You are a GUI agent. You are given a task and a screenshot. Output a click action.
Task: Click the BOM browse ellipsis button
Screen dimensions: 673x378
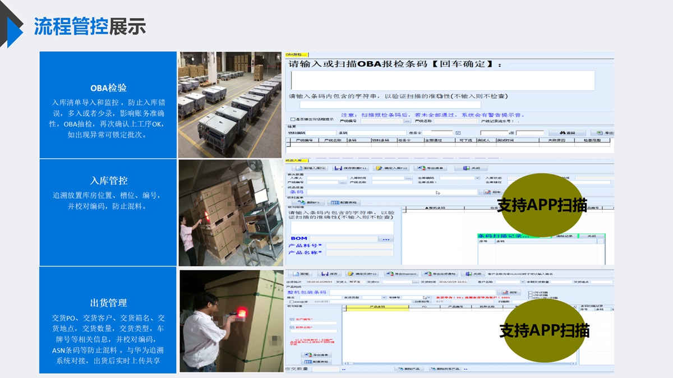click(x=385, y=239)
